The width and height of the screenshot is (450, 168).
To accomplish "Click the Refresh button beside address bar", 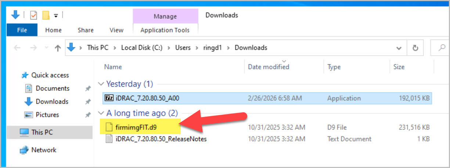I will pyautogui.click(x=415, y=48).
